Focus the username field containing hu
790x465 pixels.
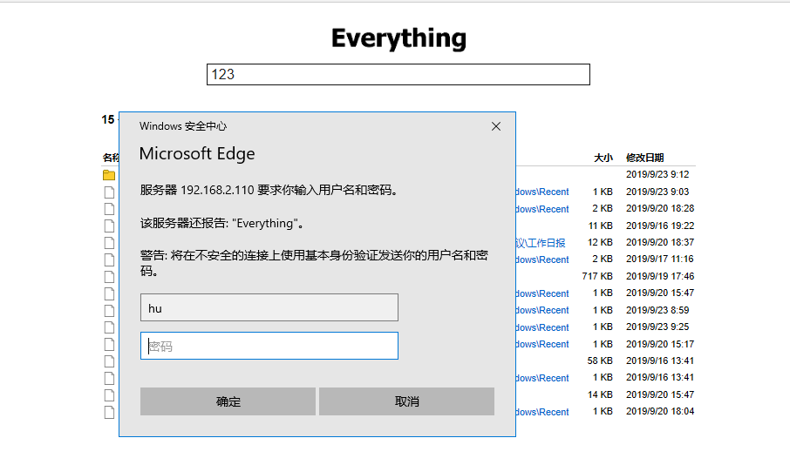[269, 307]
